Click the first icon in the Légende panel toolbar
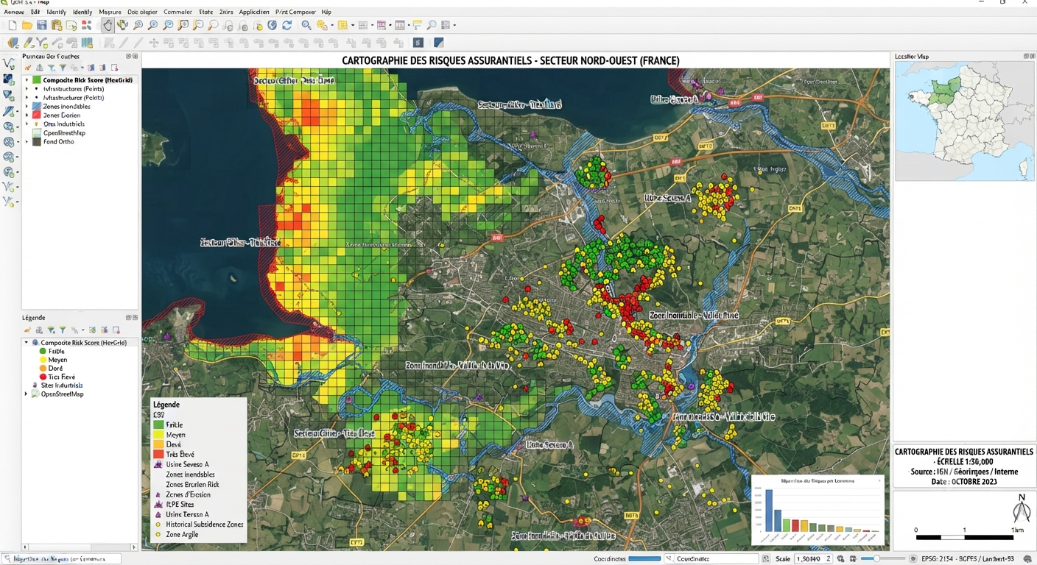The width and height of the screenshot is (1037, 565). click(x=27, y=330)
